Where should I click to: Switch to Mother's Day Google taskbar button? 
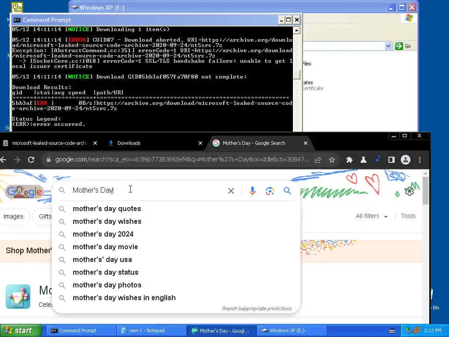click(221, 331)
